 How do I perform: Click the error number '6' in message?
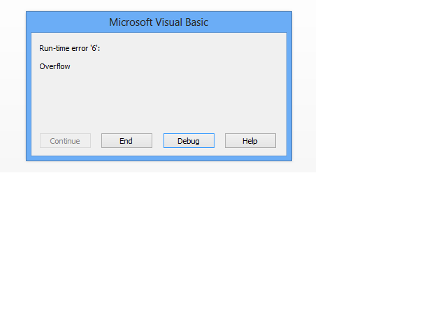(x=94, y=48)
